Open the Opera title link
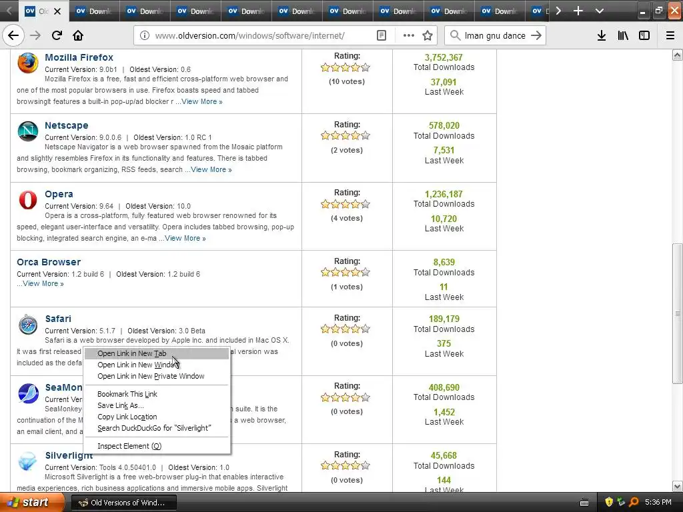The height and width of the screenshot is (512, 683). click(x=59, y=194)
